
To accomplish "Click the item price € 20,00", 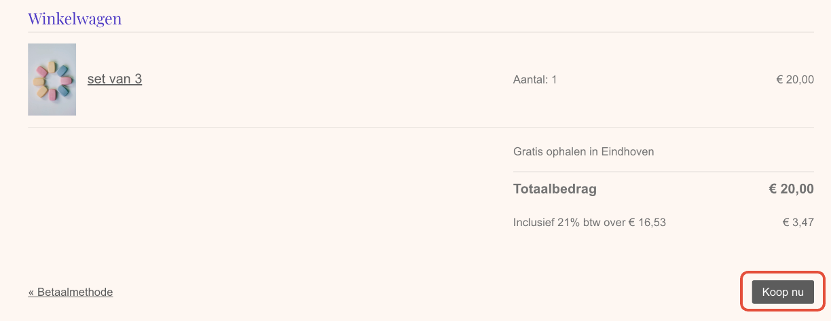I will [x=795, y=79].
